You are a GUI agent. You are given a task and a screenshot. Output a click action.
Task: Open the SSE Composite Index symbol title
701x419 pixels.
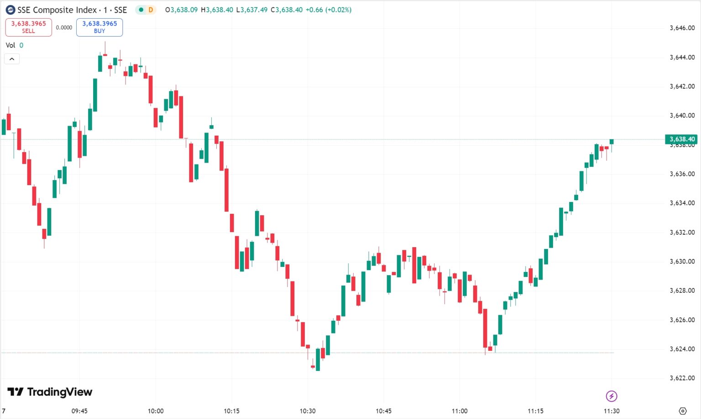coord(72,10)
